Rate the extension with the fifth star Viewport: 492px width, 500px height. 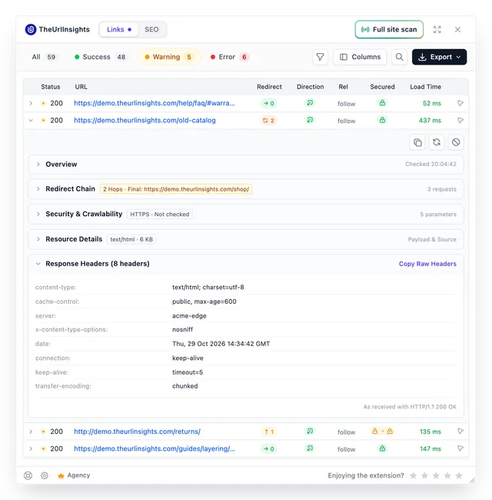coord(459,475)
